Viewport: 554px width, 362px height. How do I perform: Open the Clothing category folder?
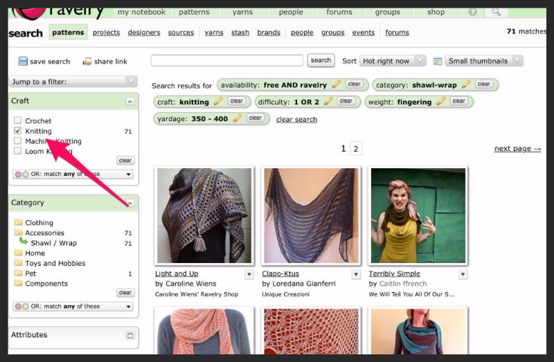coord(39,223)
